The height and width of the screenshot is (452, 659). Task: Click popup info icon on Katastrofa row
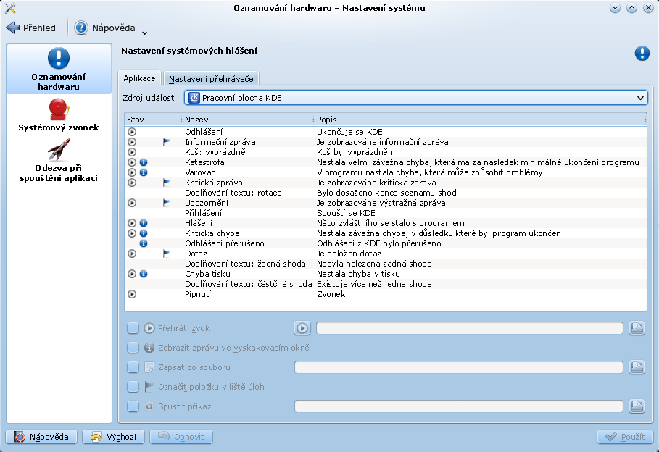(144, 162)
